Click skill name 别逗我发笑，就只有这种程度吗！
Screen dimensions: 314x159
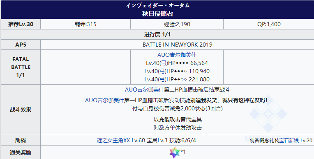pyautogui.click(x=229, y=100)
